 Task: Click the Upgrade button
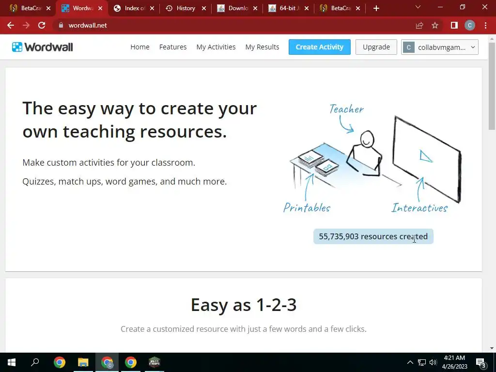(x=376, y=47)
